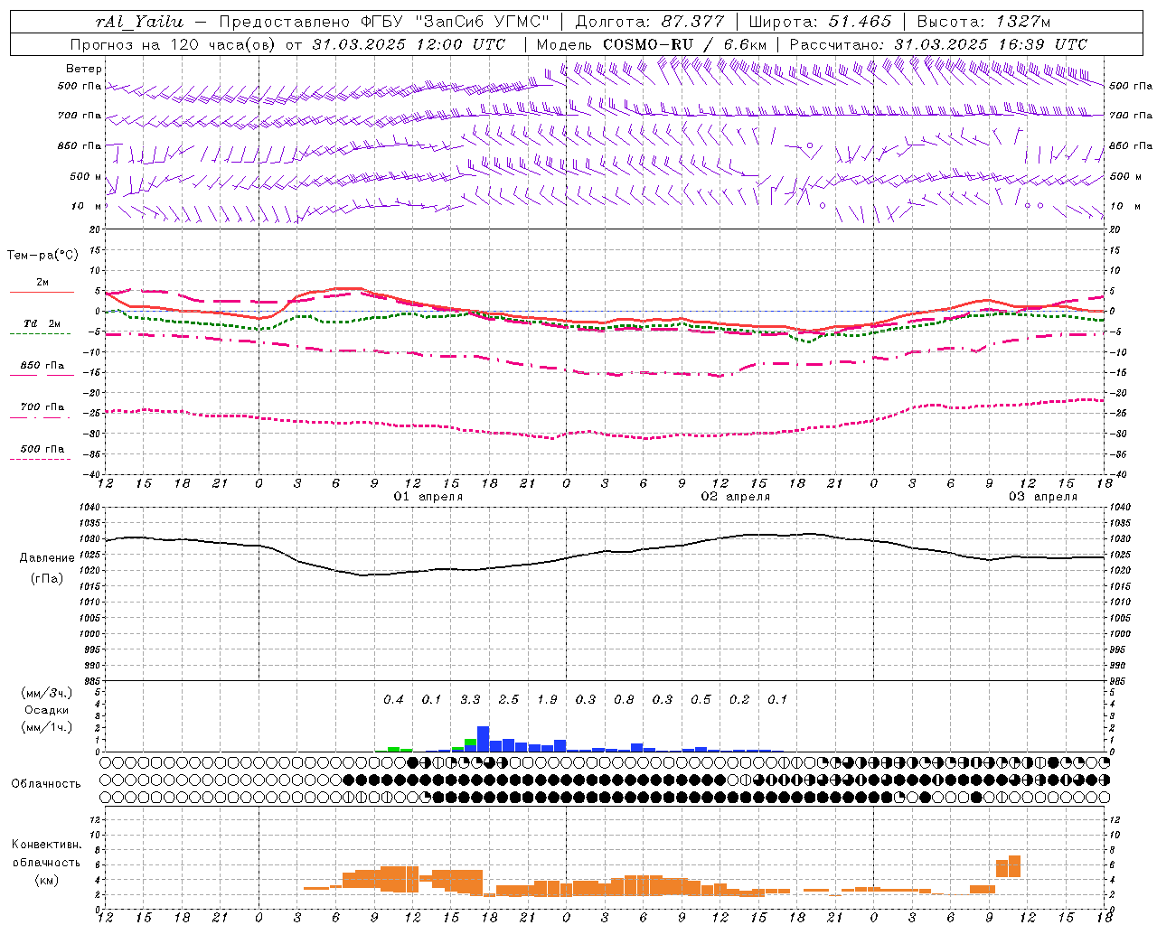Click the '850 гПа' temperature legend entry

click(42, 366)
